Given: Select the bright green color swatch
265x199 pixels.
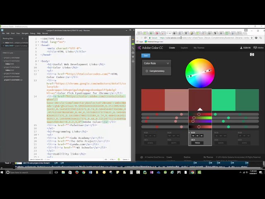Looking at the screenshot, I should tap(224, 100).
